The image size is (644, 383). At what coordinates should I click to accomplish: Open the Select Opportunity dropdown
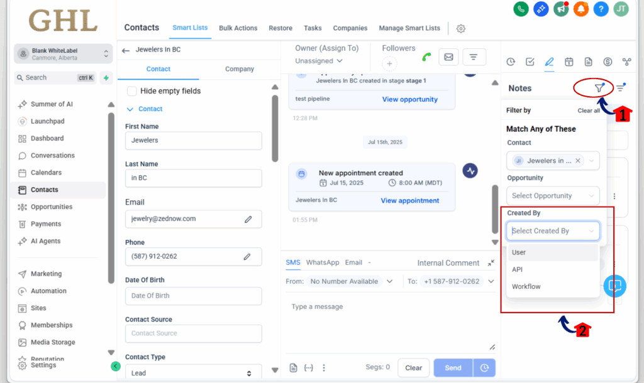click(553, 196)
